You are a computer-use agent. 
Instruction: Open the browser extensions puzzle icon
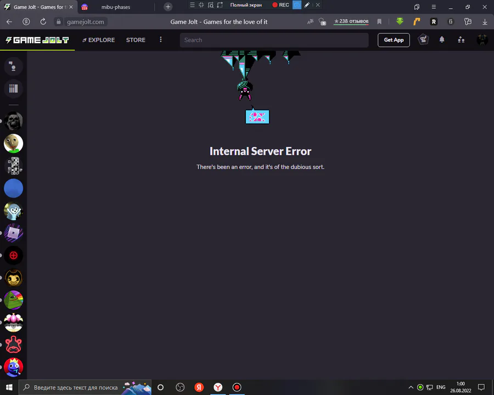(x=468, y=21)
